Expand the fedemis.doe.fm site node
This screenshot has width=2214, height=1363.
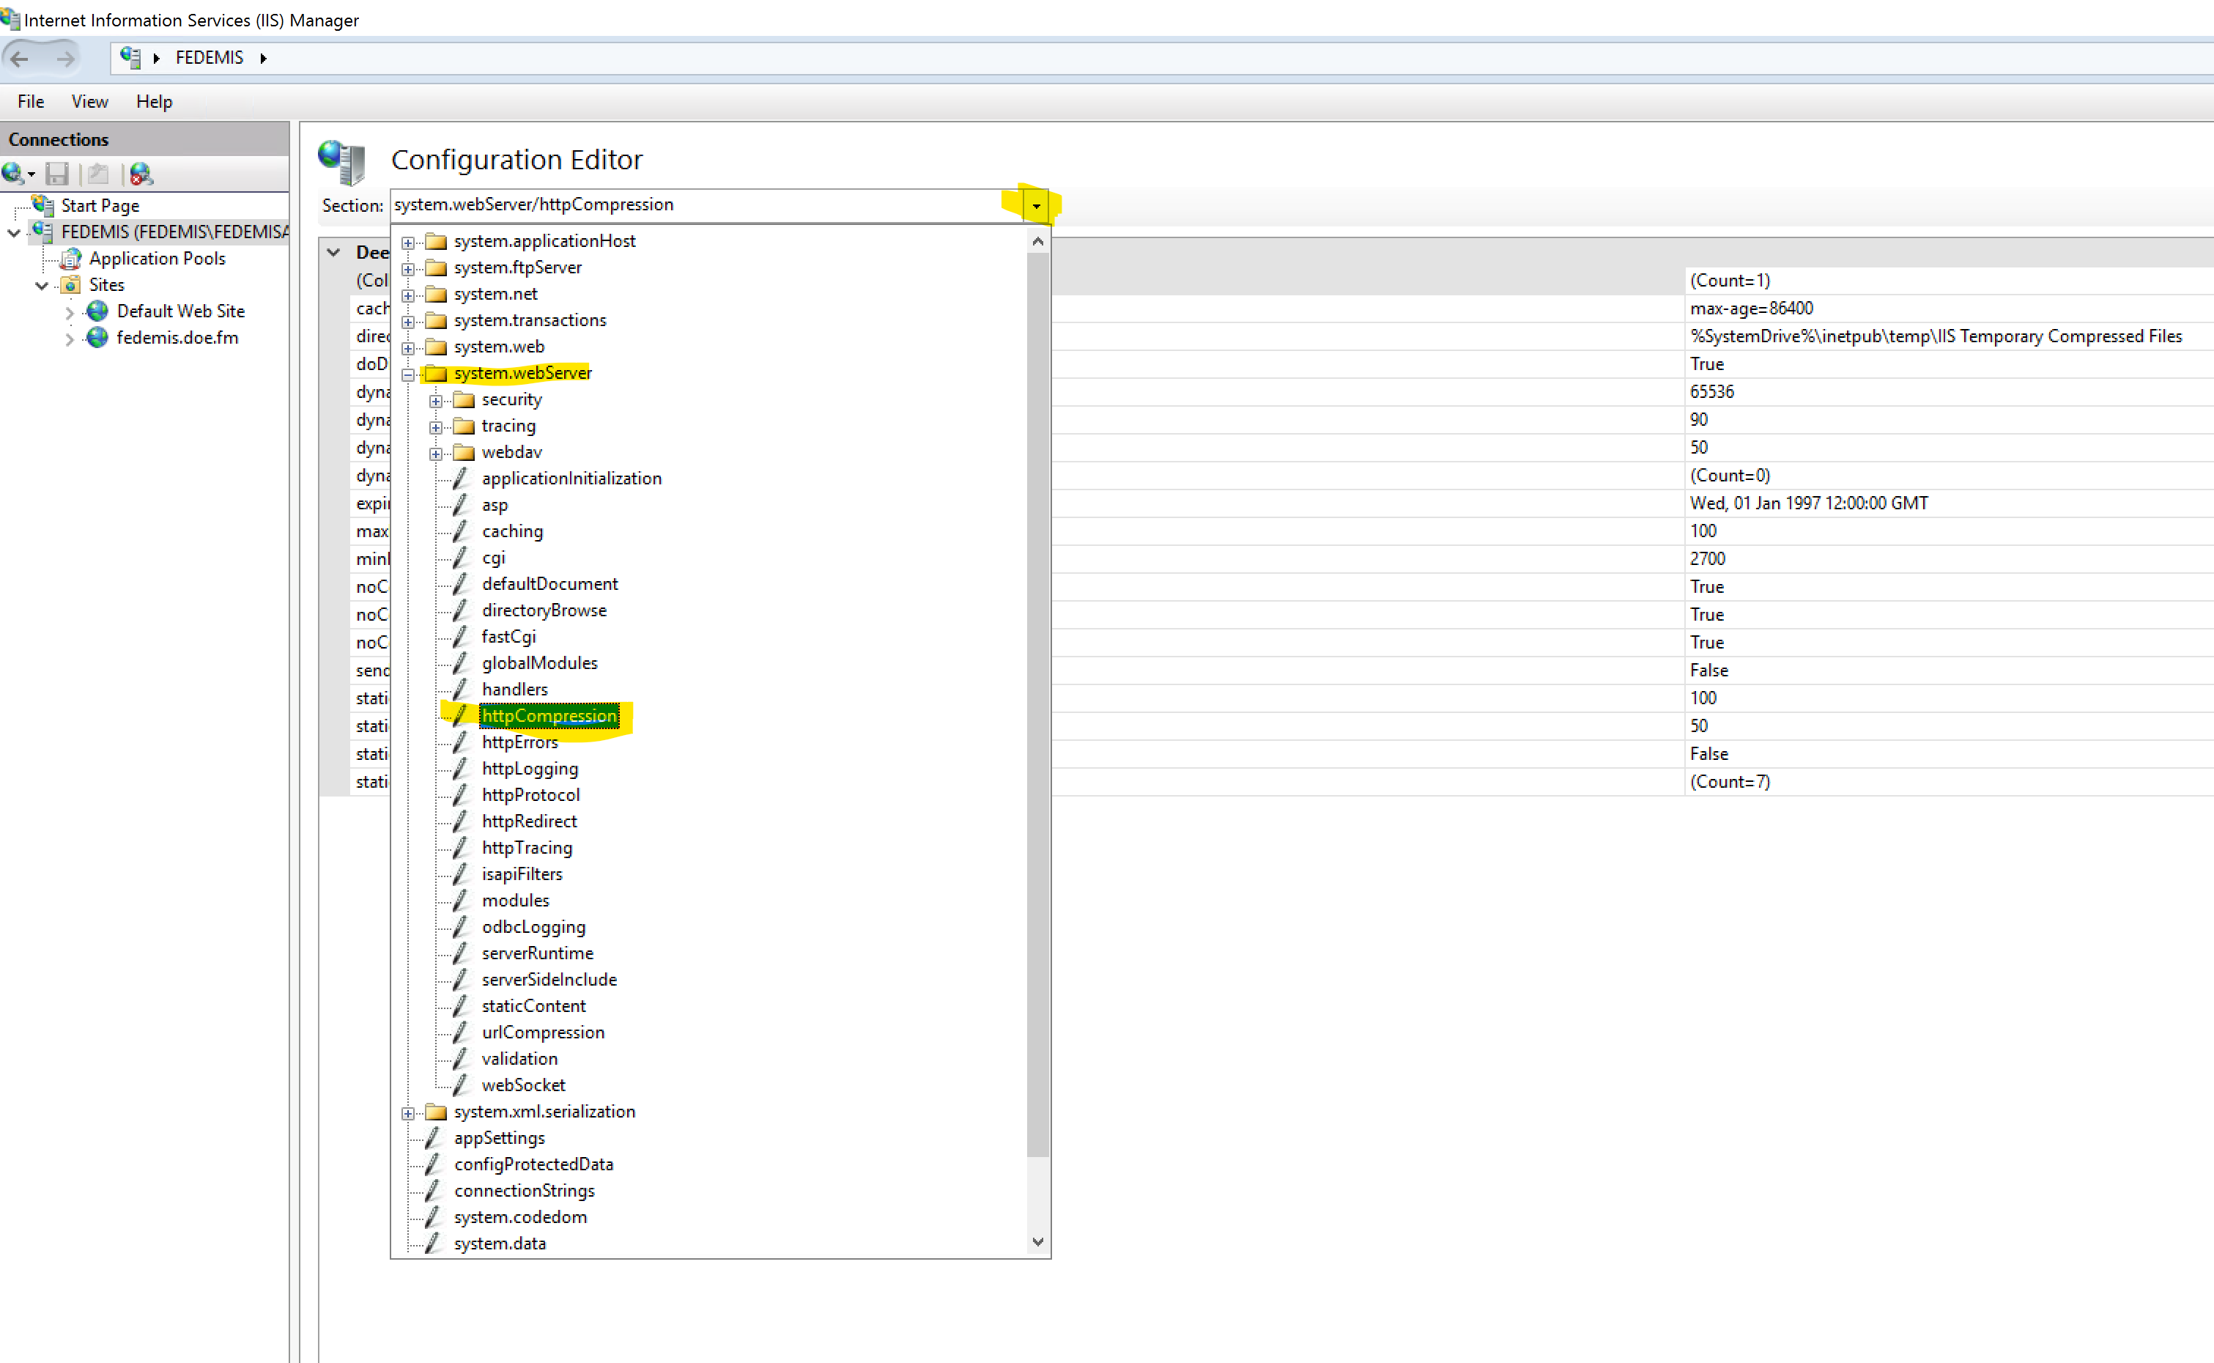(x=70, y=339)
